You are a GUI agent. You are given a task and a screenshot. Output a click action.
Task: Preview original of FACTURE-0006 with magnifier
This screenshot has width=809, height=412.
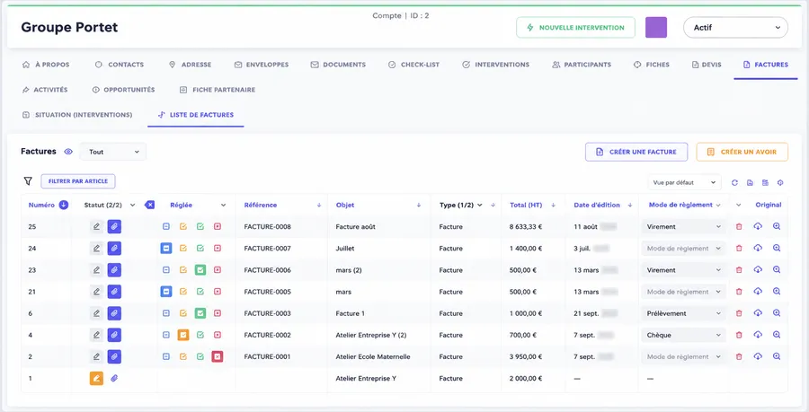click(777, 270)
